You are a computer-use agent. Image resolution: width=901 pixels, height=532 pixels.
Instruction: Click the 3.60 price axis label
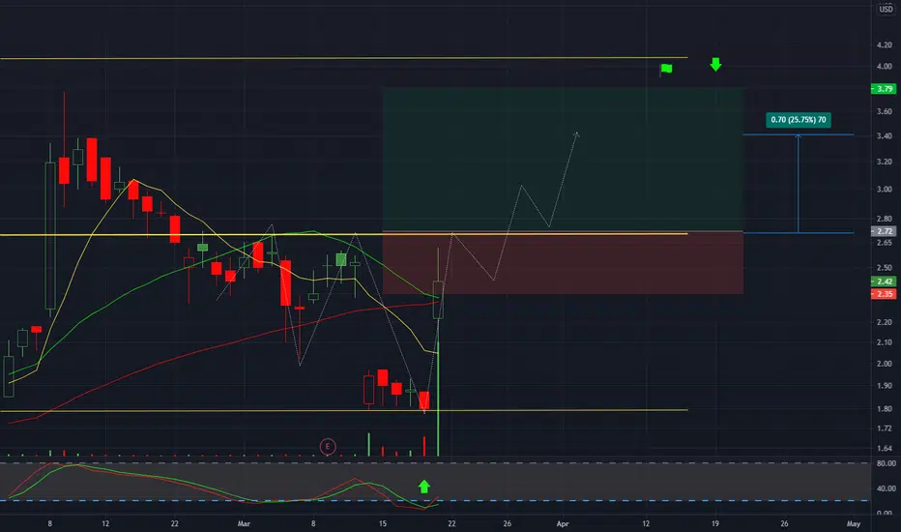click(885, 111)
